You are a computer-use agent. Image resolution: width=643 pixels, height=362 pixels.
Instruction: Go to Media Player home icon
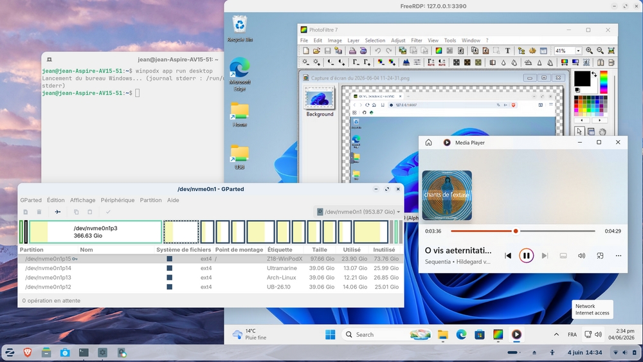[x=428, y=143]
